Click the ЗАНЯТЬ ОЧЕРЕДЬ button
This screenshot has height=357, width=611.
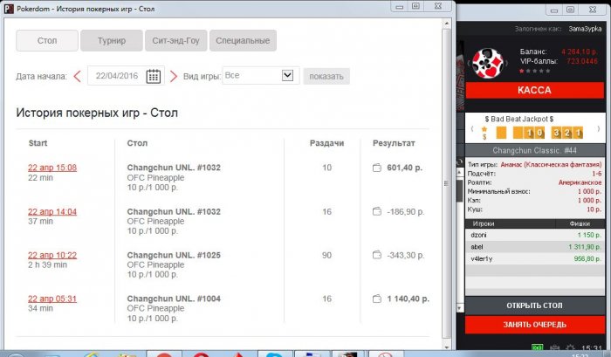(534, 325)
